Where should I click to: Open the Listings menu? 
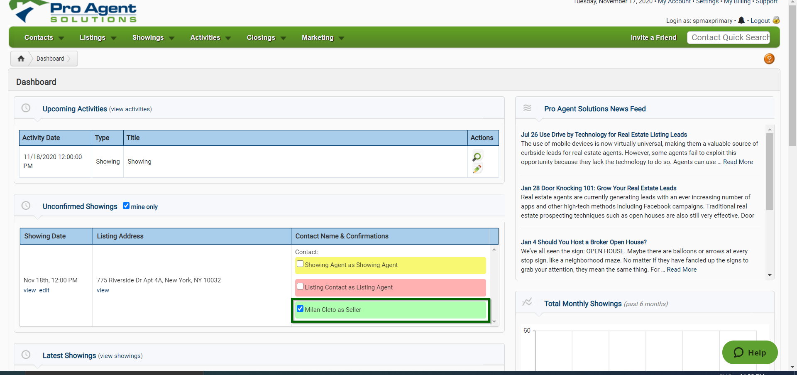93,37
